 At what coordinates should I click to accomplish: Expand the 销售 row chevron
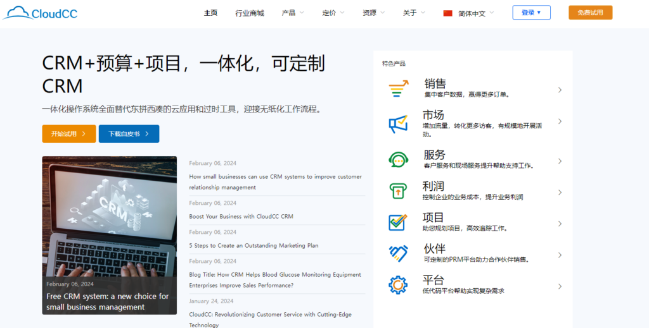[560, 90]
